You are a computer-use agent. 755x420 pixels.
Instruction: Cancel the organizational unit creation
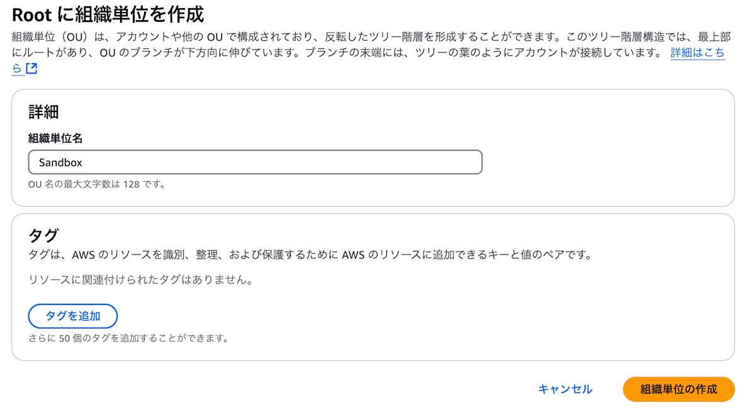565,389
